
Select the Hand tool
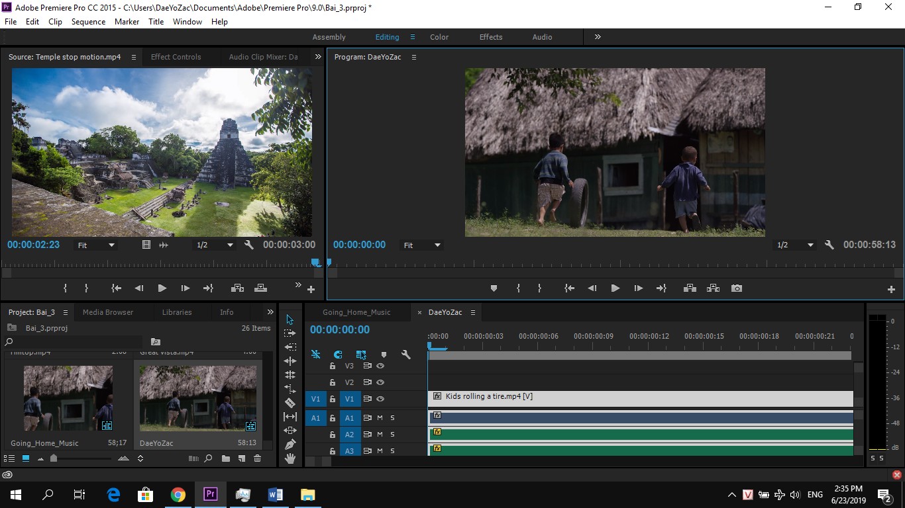(x=290, y=458)
